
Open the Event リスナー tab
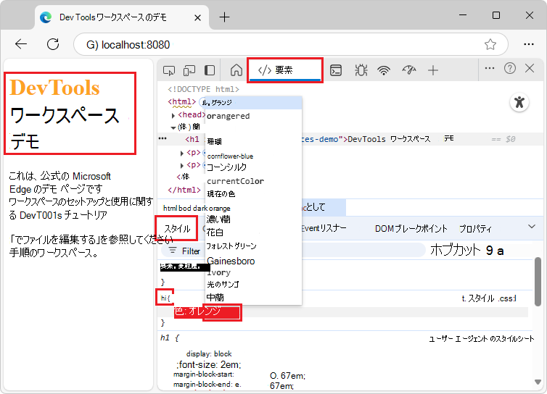(324, 228)
